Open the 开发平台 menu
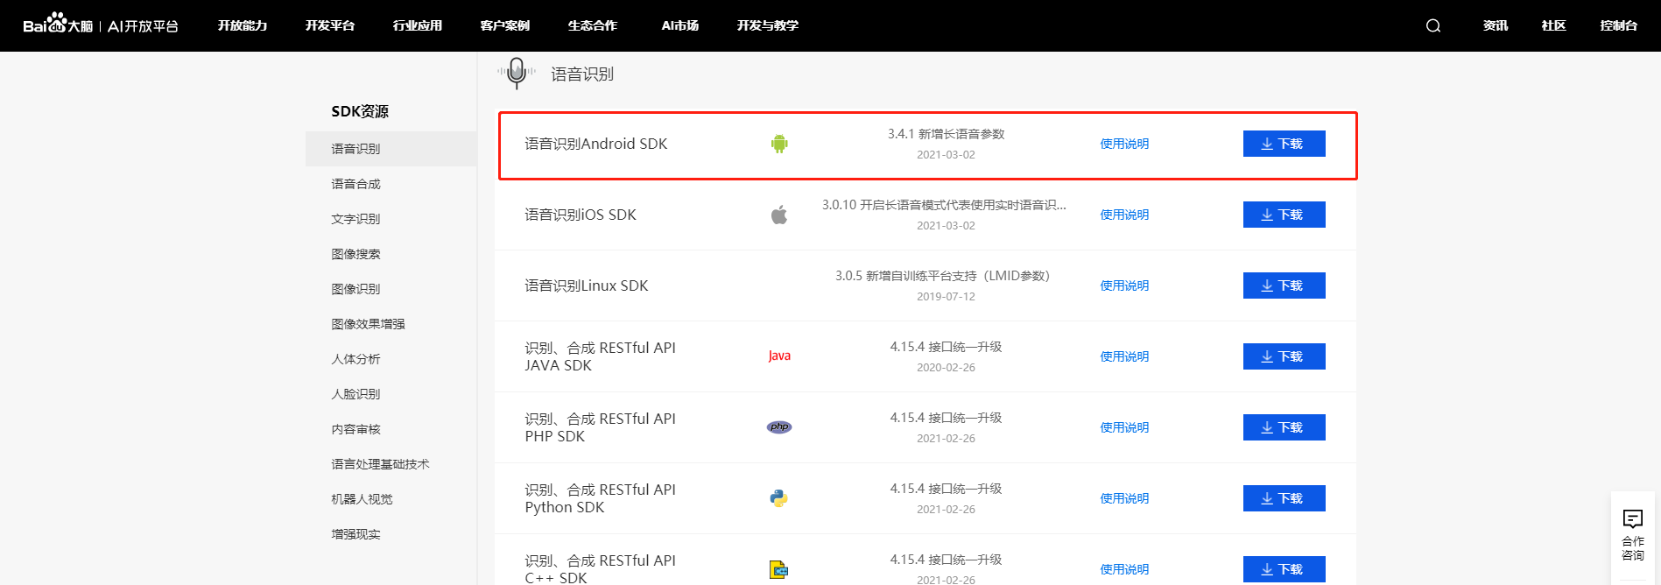The height and width of the screenshot is (585, 1661). point(330,25)
